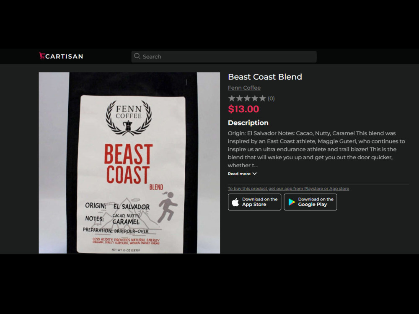The height and width of the screenshot is (314, 419).
Task: Download on the App Store button
Action: (254, 202)
